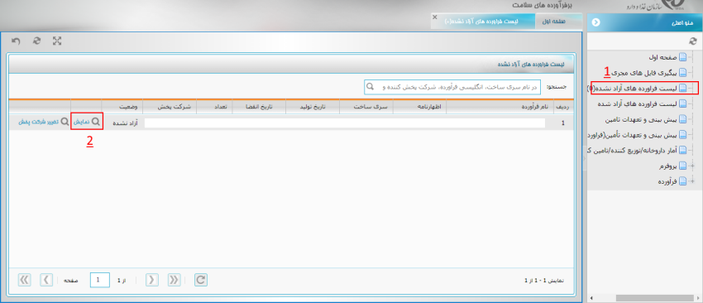Collapse the main menu sidebar arrow
The image size is (703, 303).
pos(595,22)
